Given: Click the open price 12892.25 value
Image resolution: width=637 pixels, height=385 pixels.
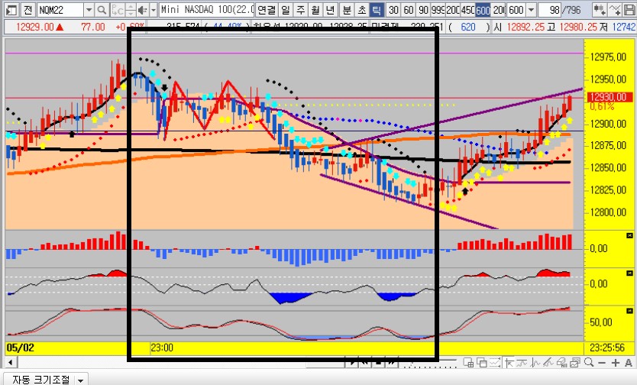Looking at the screenshot, I should [525, 27].
